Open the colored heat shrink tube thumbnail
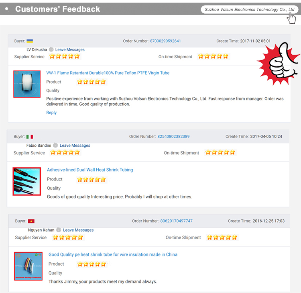The height and width of the screenshot is (293, 301). 28,266
